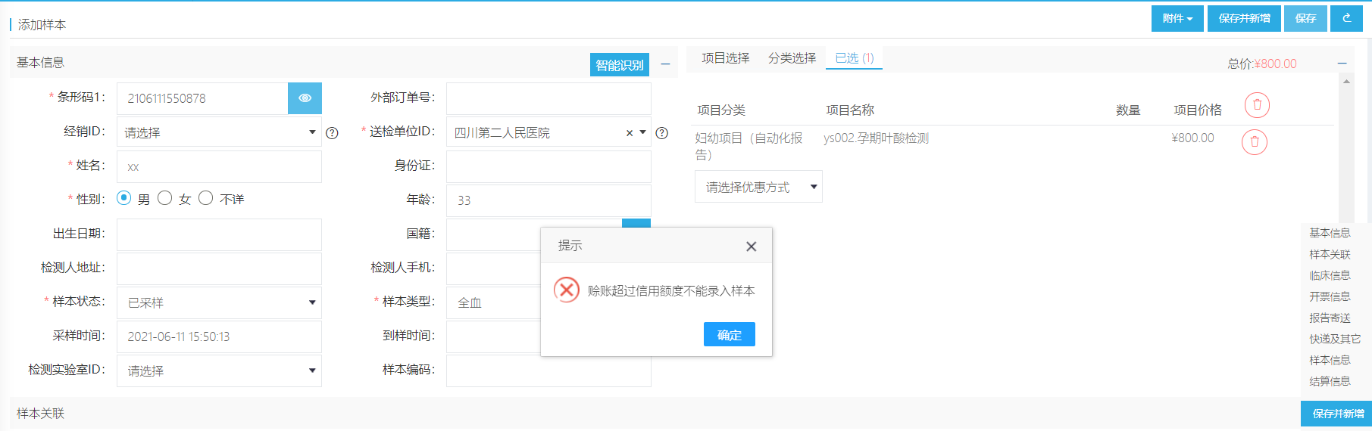Click top 保存并新增 button

tap(1244, 18)
